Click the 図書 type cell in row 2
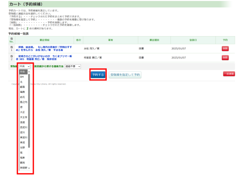This screenshot has height=180, width=247. point(141,57)
